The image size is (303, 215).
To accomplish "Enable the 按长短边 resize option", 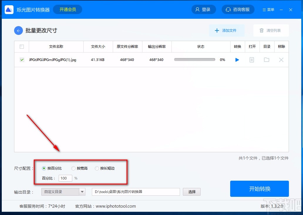I will [97, 168].
